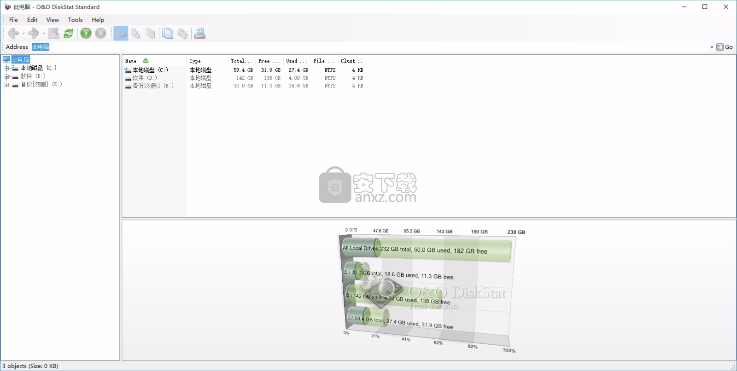Screen dimensions: 737x371
Task: Click the Forward navigation arrow
Action: (34, 33)
